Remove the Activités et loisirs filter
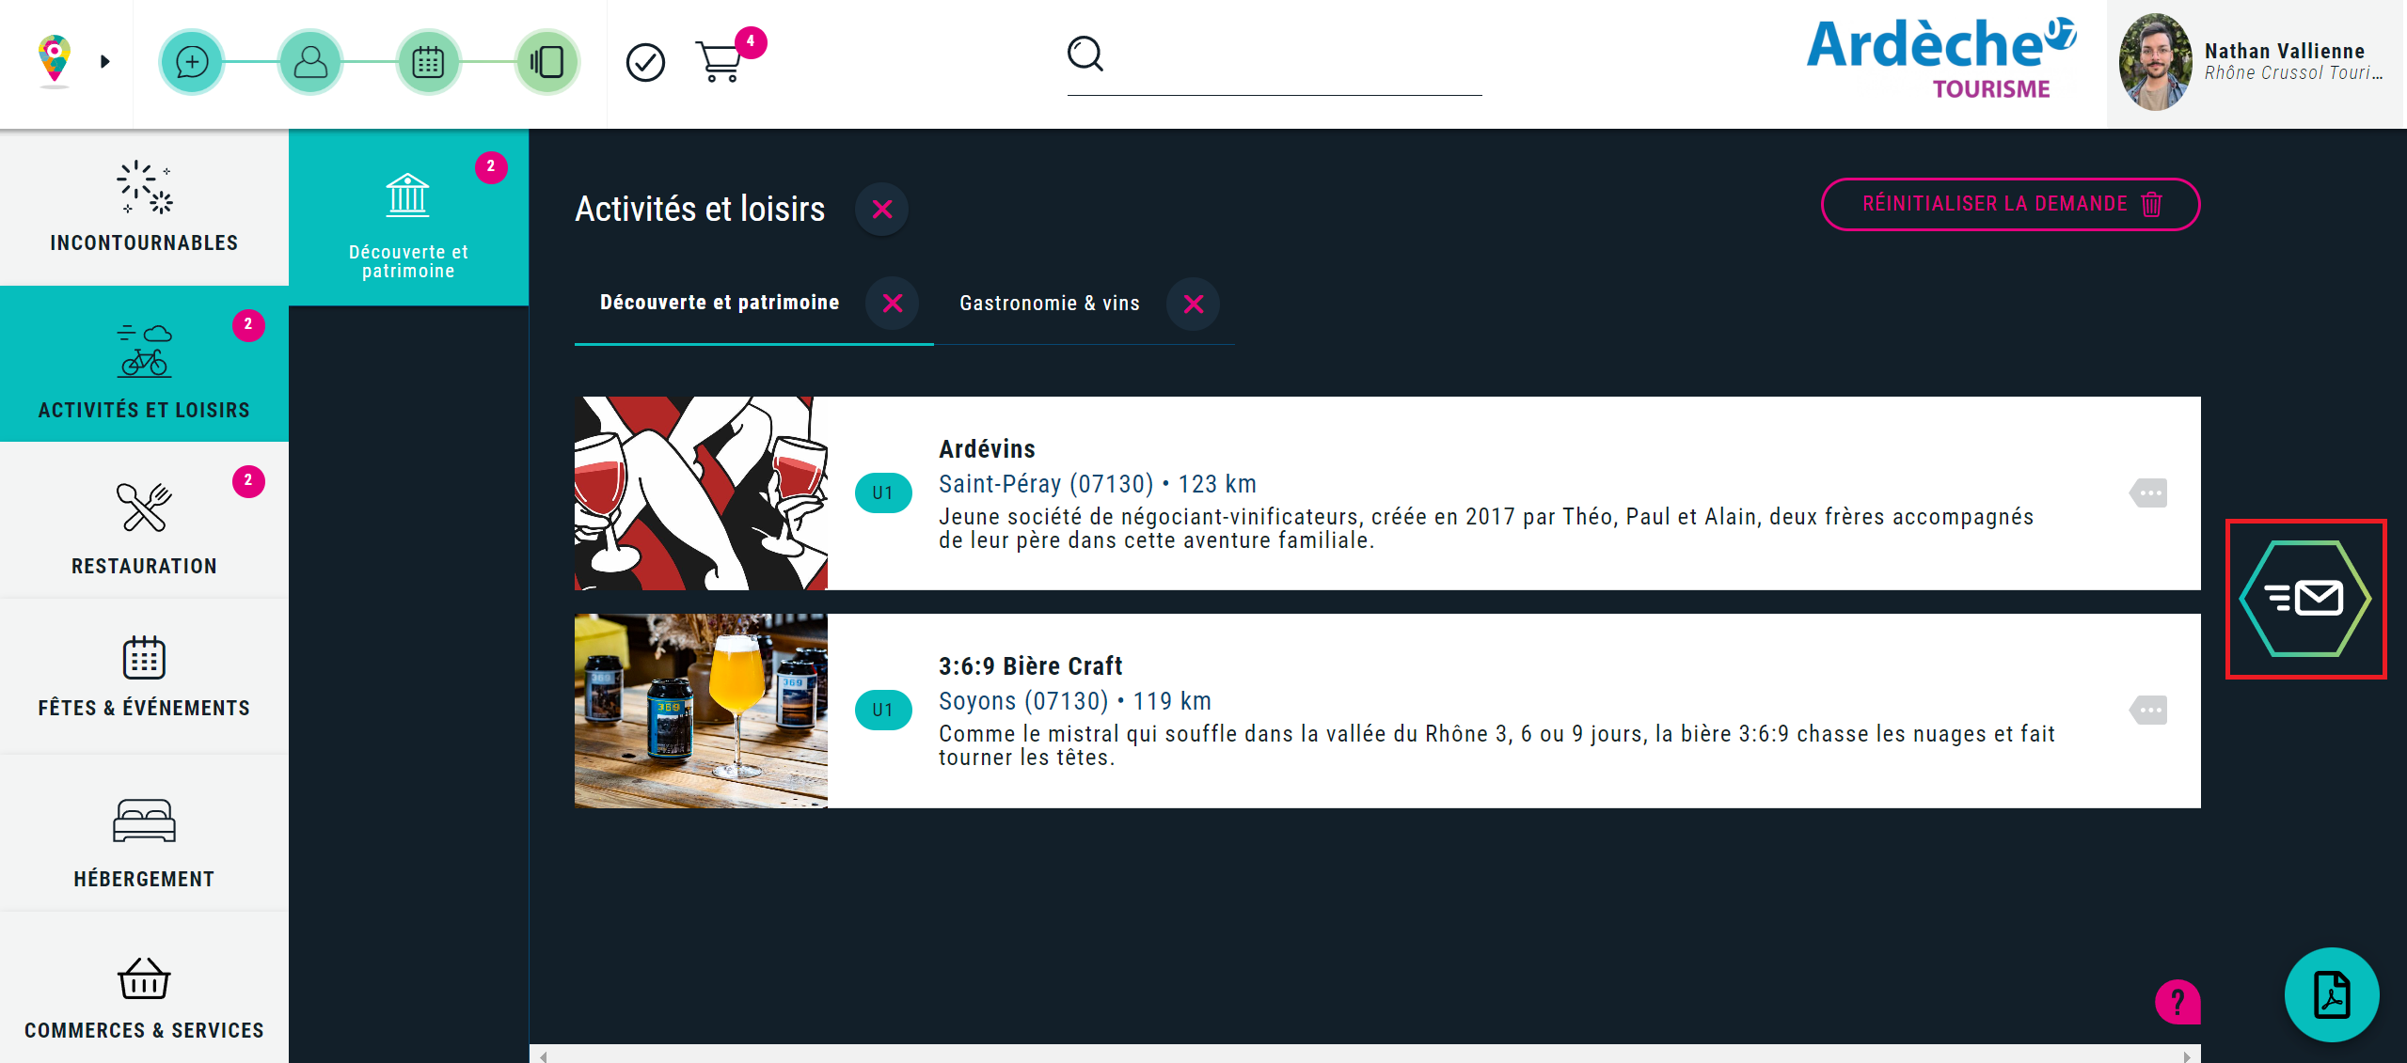The width and height of the screenshot is (2407, 1063). click(881, 210)
